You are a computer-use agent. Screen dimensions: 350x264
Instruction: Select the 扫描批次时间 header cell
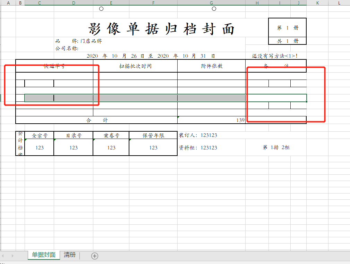coord(135,66)
